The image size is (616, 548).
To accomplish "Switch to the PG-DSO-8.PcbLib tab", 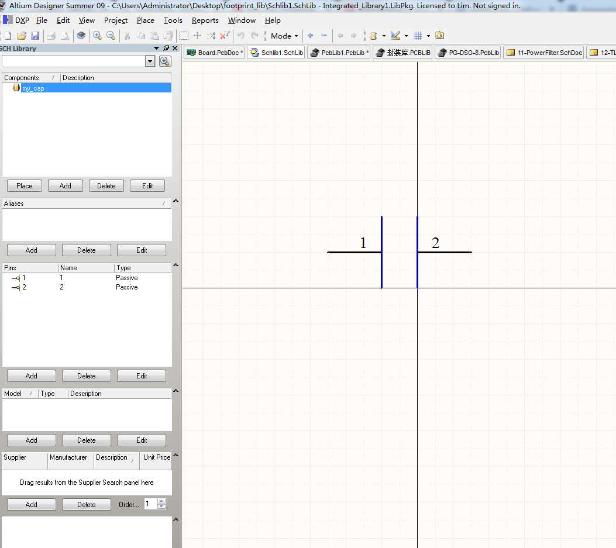I will [468, 53].
